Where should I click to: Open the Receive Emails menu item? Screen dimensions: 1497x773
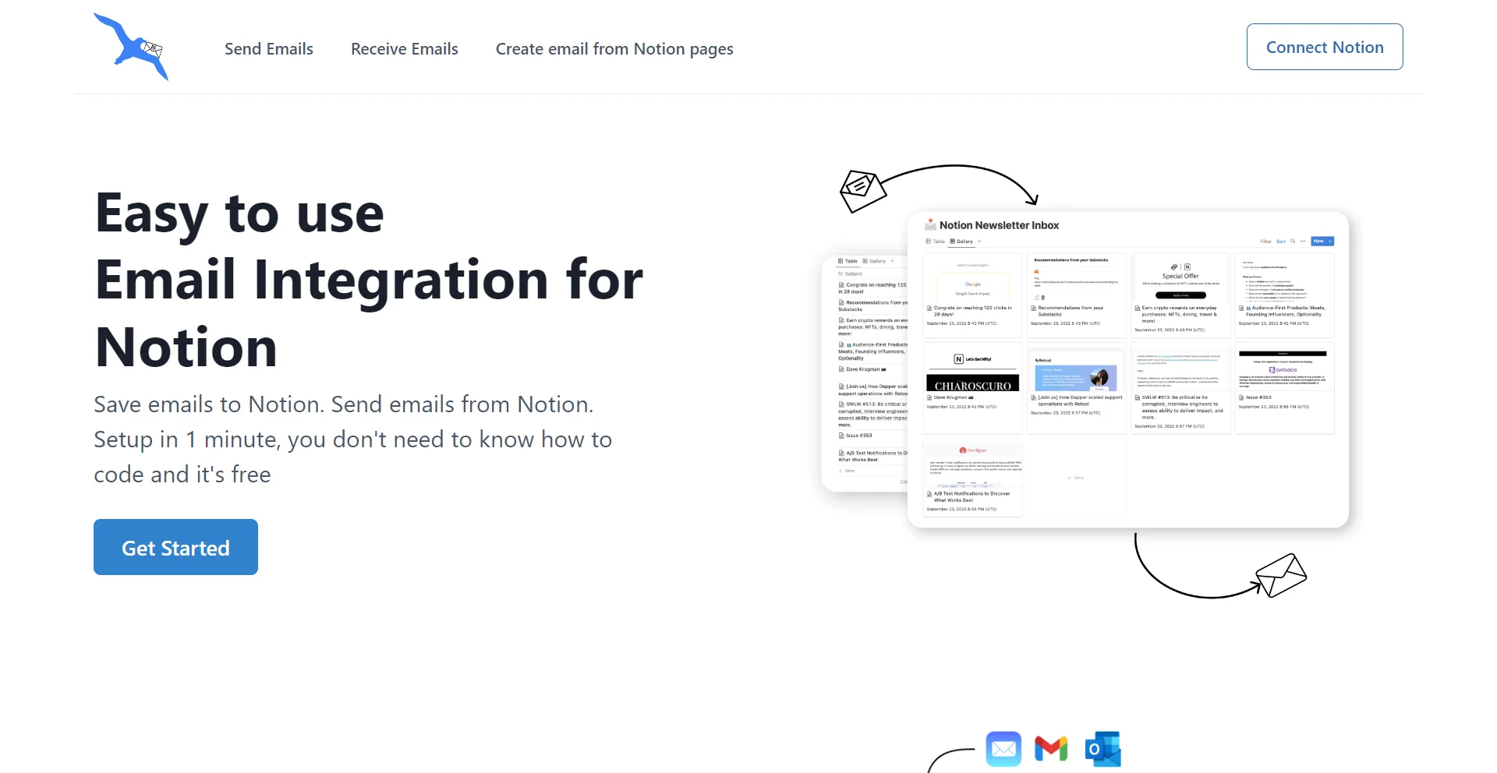(x=405, y=48)
